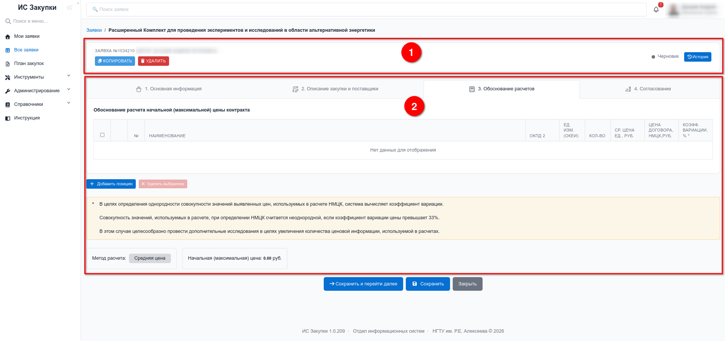Open the История button
The height and width of the screenshot is (341, 725).
tap(697, 57)
